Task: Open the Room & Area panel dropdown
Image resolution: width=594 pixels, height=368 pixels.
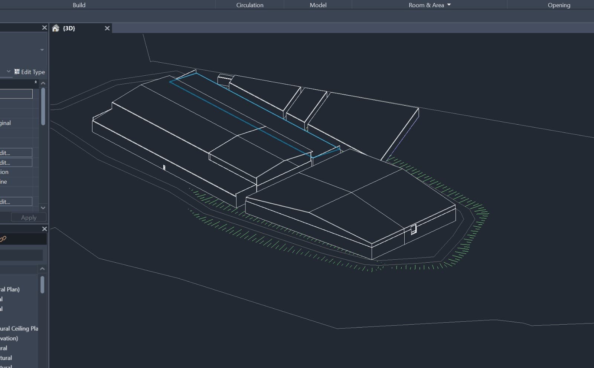Action: point(449,5)
